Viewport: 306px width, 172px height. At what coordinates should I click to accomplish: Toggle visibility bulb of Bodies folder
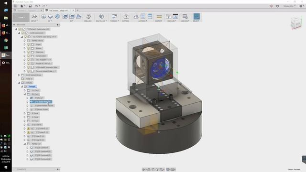click(29, 48)
